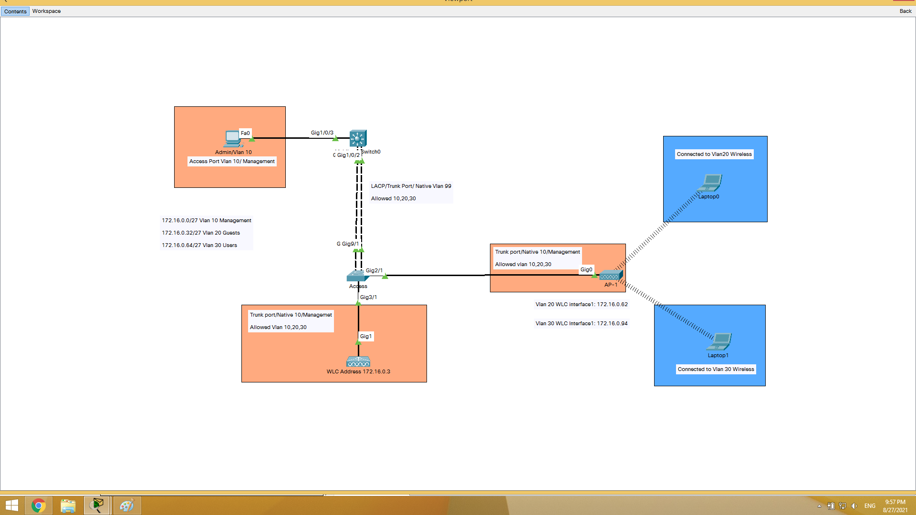Click the Windows Start button

pos(11,505)
